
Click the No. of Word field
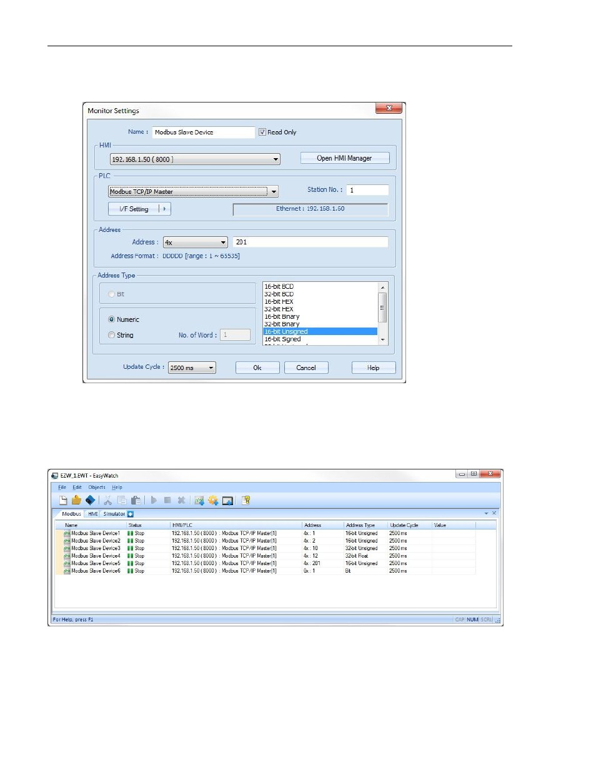tap(235, 335)
